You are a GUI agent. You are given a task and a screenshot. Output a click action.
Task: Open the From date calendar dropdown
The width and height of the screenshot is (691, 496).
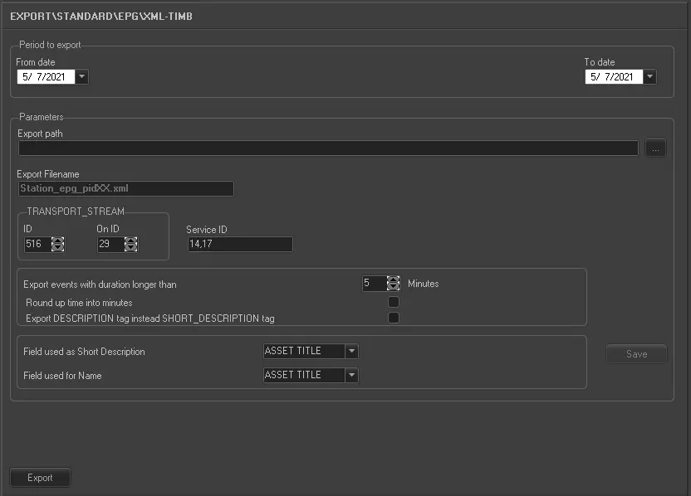(x=81, y=77)
